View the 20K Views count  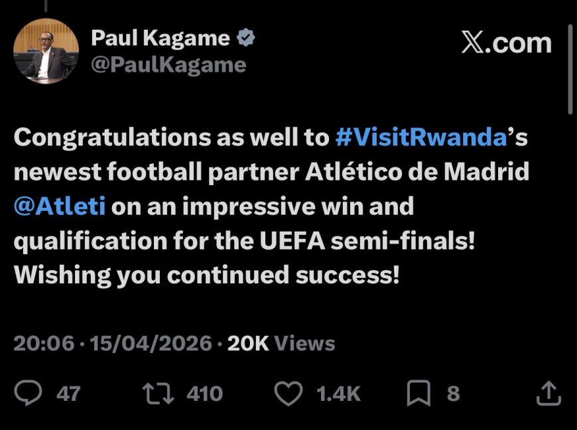tap(281, 343)
